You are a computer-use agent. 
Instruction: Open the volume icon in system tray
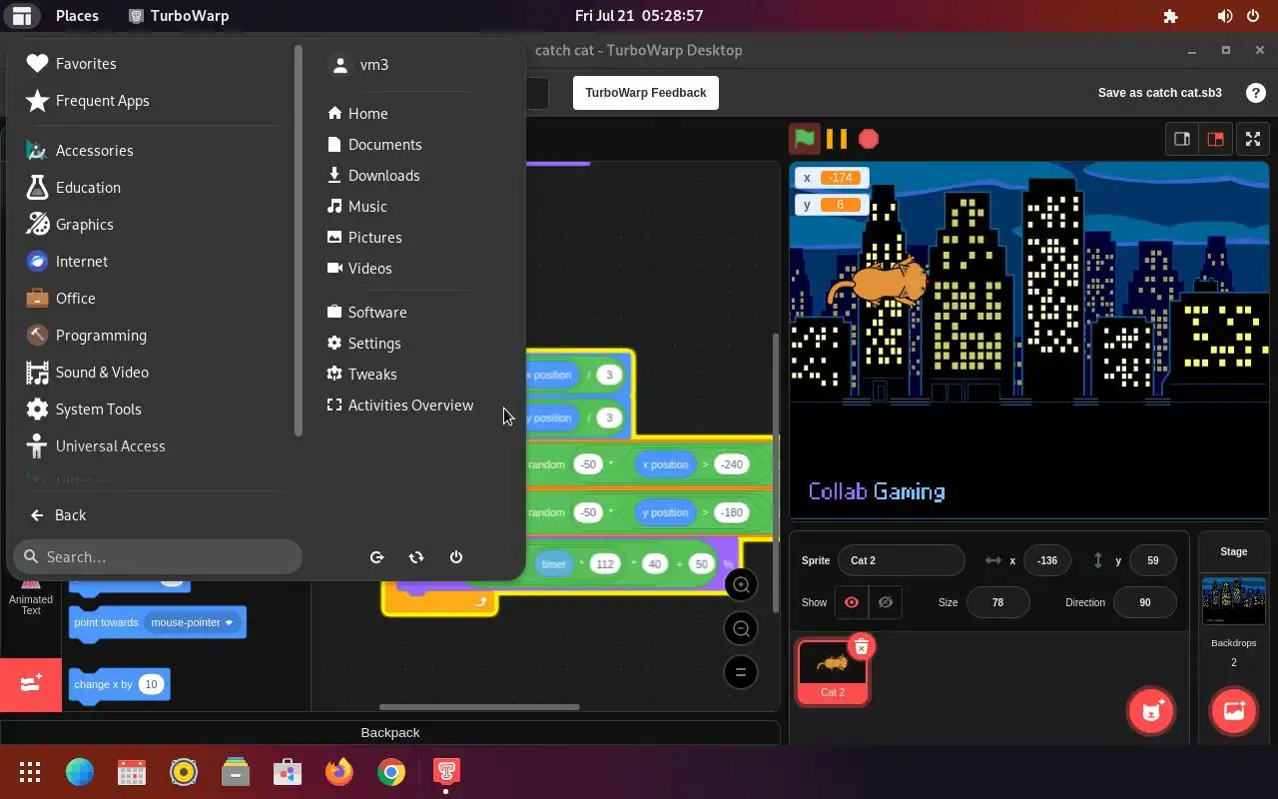pos(1225,16)
